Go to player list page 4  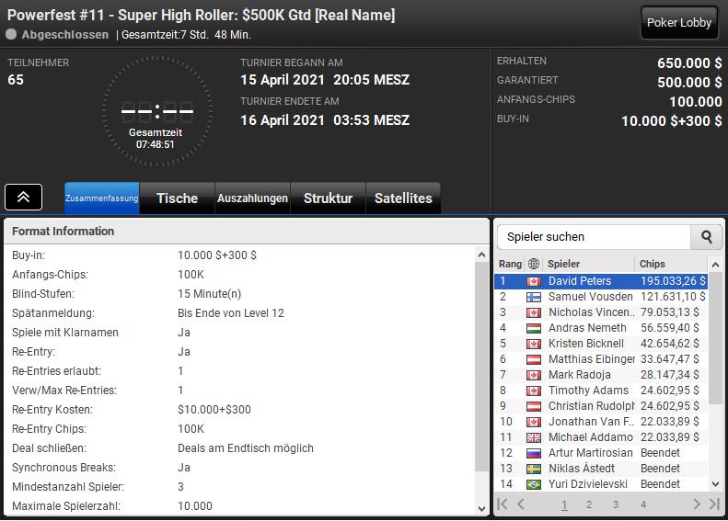[x=643, y=504]
